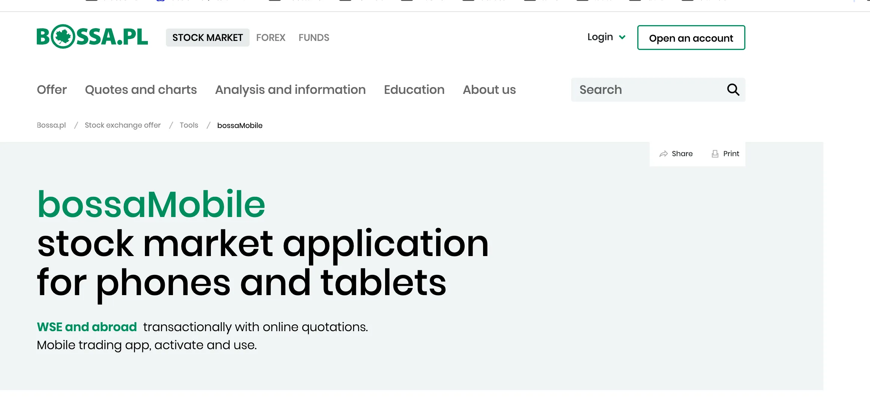Click 'transactionally with online quotations.' text
Image resolution: width=870 pixels, height=404 pixels.
pyautogui.click(x=255, y=327)
